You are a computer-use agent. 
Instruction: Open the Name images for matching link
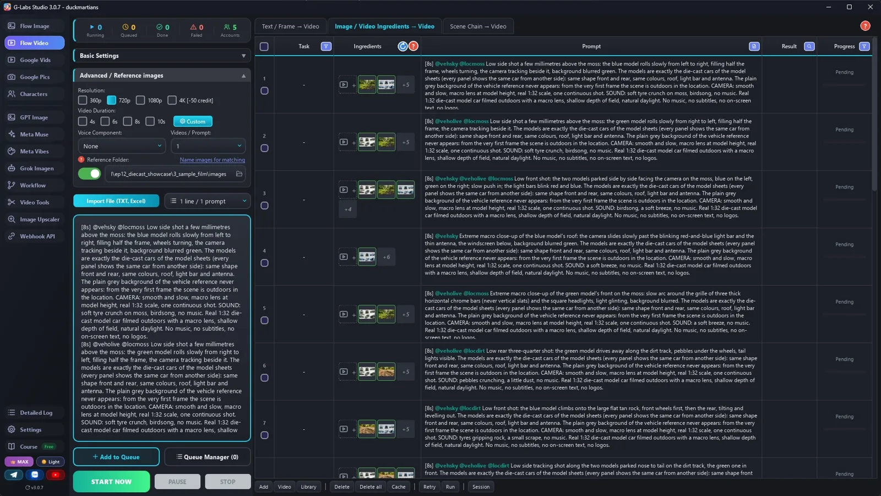point(212,160)
